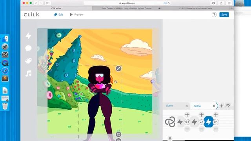Open Finder from the Dock
Viewport: 251px width, 141px height.
[x=5, y=39]
